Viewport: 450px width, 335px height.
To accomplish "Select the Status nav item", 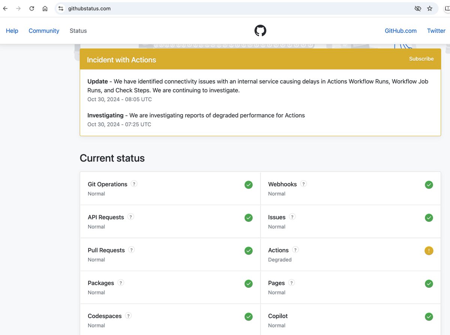I will coord(78,31).
